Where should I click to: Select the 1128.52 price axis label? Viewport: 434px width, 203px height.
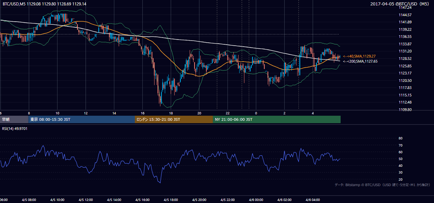405,59
